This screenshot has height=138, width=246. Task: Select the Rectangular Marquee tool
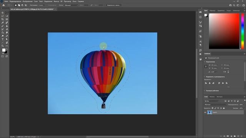click(7, 13)
